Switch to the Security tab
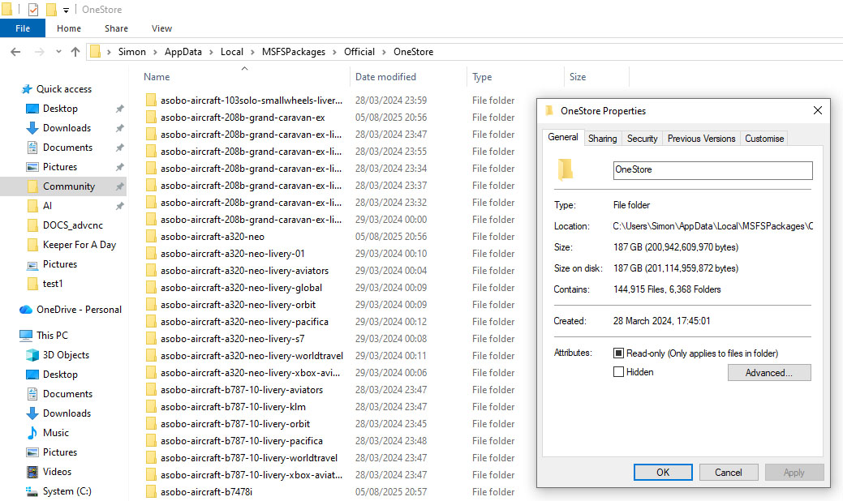The width and height of the screenshot is (843, 501). click(x=642, y=139)
